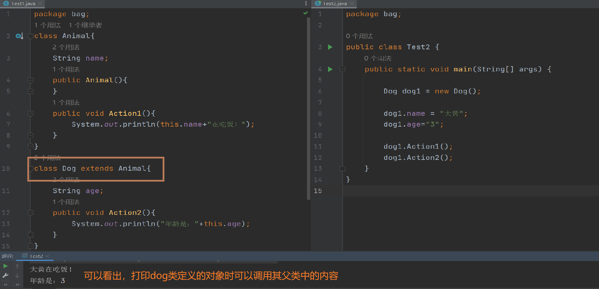Click the down arrow in Run panel

(17, 276)
